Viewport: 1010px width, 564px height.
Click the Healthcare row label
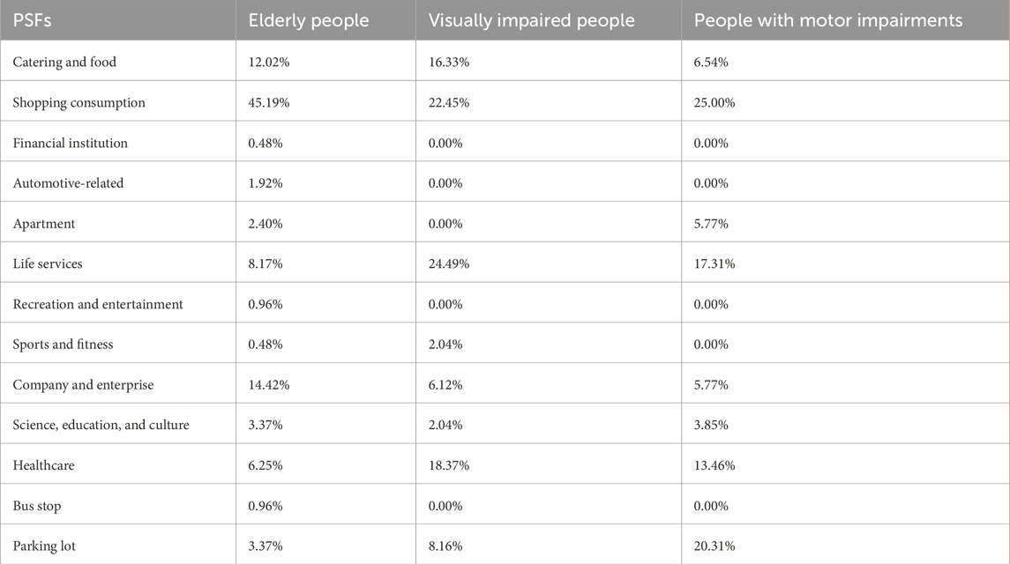[43, 465]
